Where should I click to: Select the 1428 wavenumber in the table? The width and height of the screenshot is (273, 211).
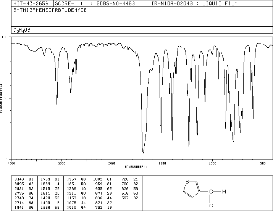(x=45, y=198)
